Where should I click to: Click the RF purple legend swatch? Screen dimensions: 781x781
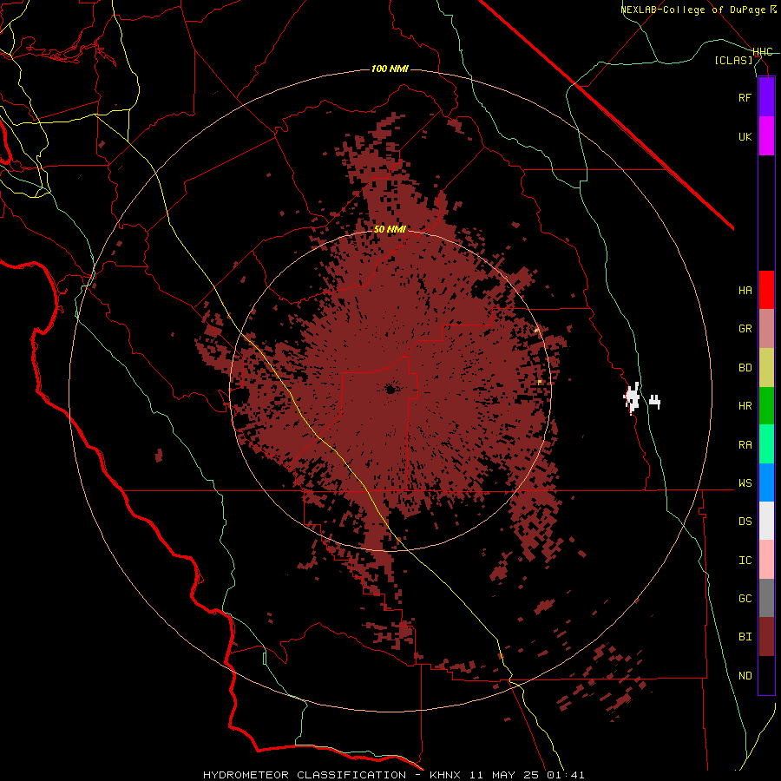point(766,97)
